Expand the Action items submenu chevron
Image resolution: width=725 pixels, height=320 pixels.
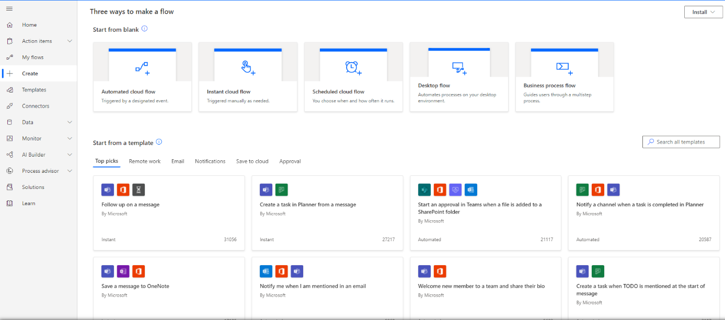pos(70,41)
